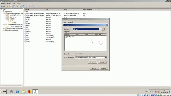Expand Reenviadores condicionales node

click(x=4, y=28)
